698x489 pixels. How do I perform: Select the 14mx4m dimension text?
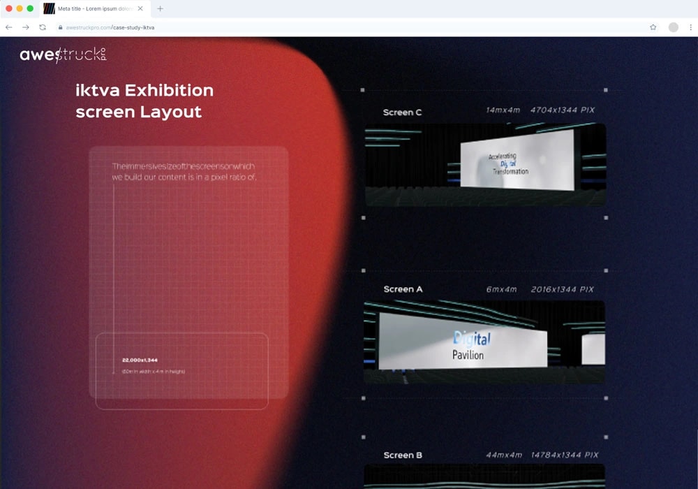point(503,110)
